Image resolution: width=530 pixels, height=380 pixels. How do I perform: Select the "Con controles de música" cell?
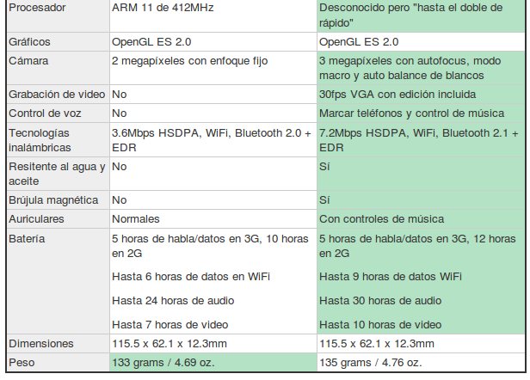[381, 218]
